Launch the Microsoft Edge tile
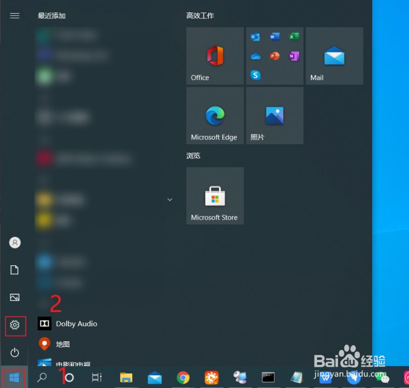 [x=215, y=115]
